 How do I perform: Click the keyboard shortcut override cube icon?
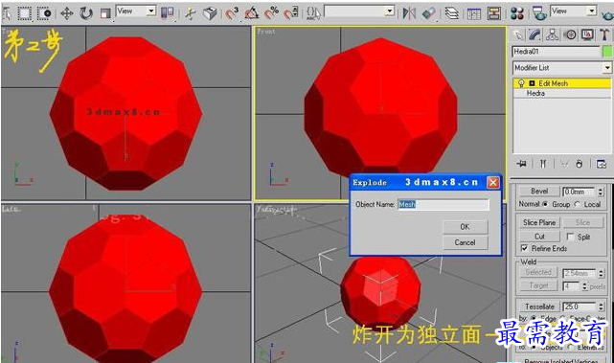(210, 13)
